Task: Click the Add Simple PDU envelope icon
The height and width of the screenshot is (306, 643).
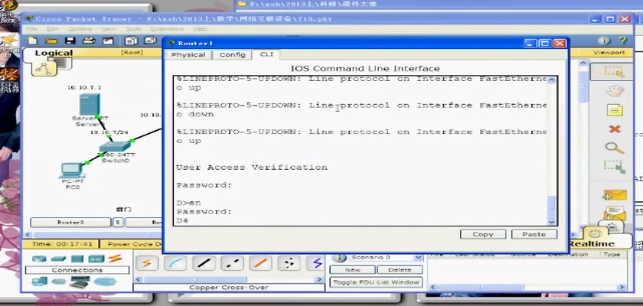Action: [x=614, y=195]
